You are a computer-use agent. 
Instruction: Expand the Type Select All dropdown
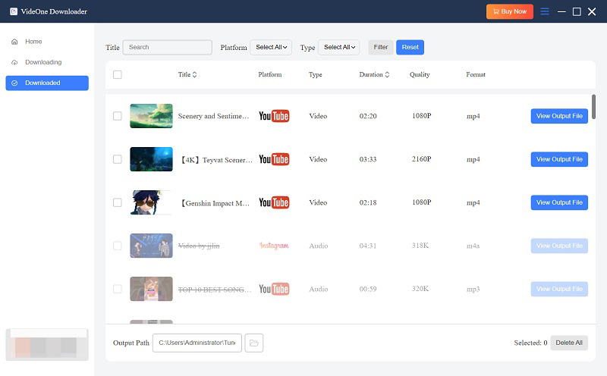click(x=338, y=47)
